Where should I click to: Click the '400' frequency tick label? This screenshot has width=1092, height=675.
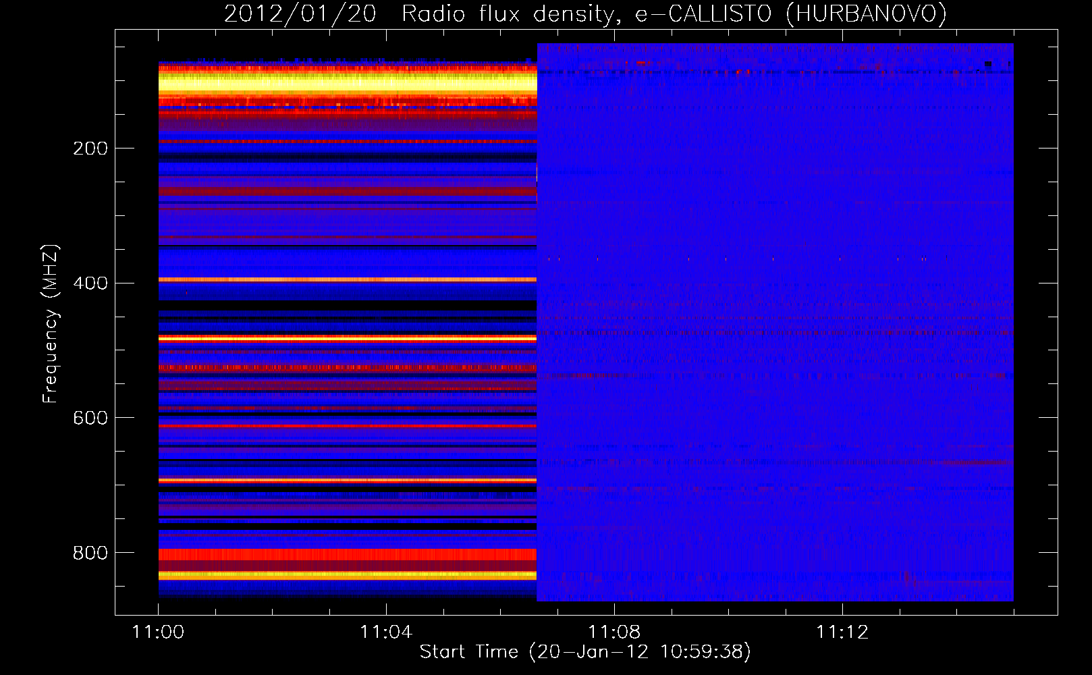[x=90, y=283]
